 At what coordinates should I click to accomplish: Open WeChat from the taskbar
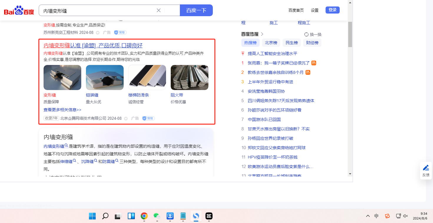click(157, 216)
